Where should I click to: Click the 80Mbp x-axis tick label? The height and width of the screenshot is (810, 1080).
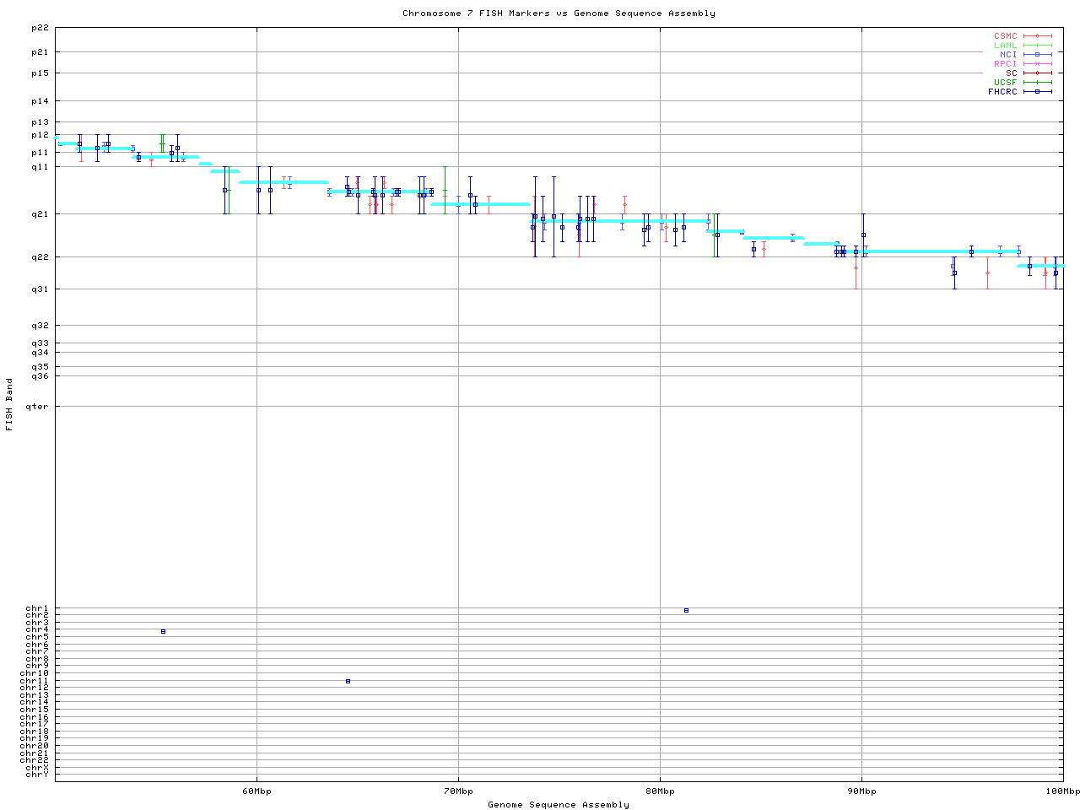coord(660,791)
